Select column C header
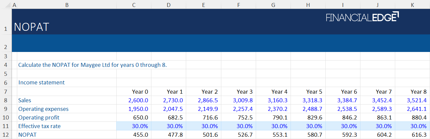The height and width of the screenshot is (139, 430). [134, 5]
